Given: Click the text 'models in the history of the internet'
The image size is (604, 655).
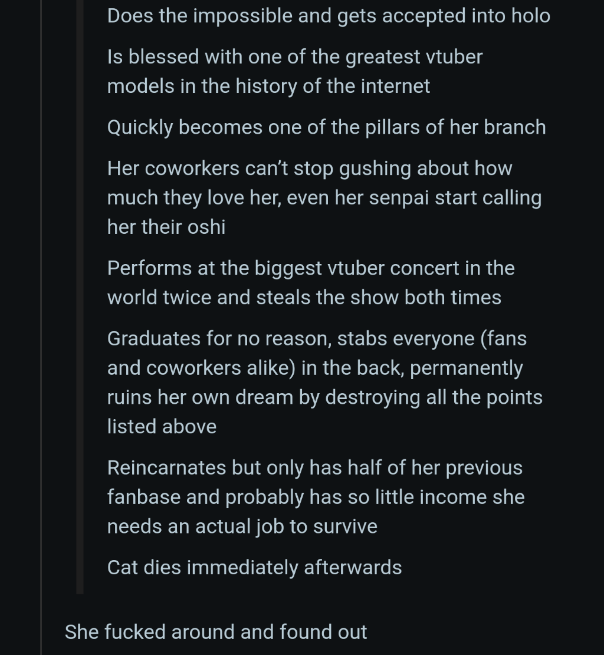Looking at the screenshot, I should [269, 86].
